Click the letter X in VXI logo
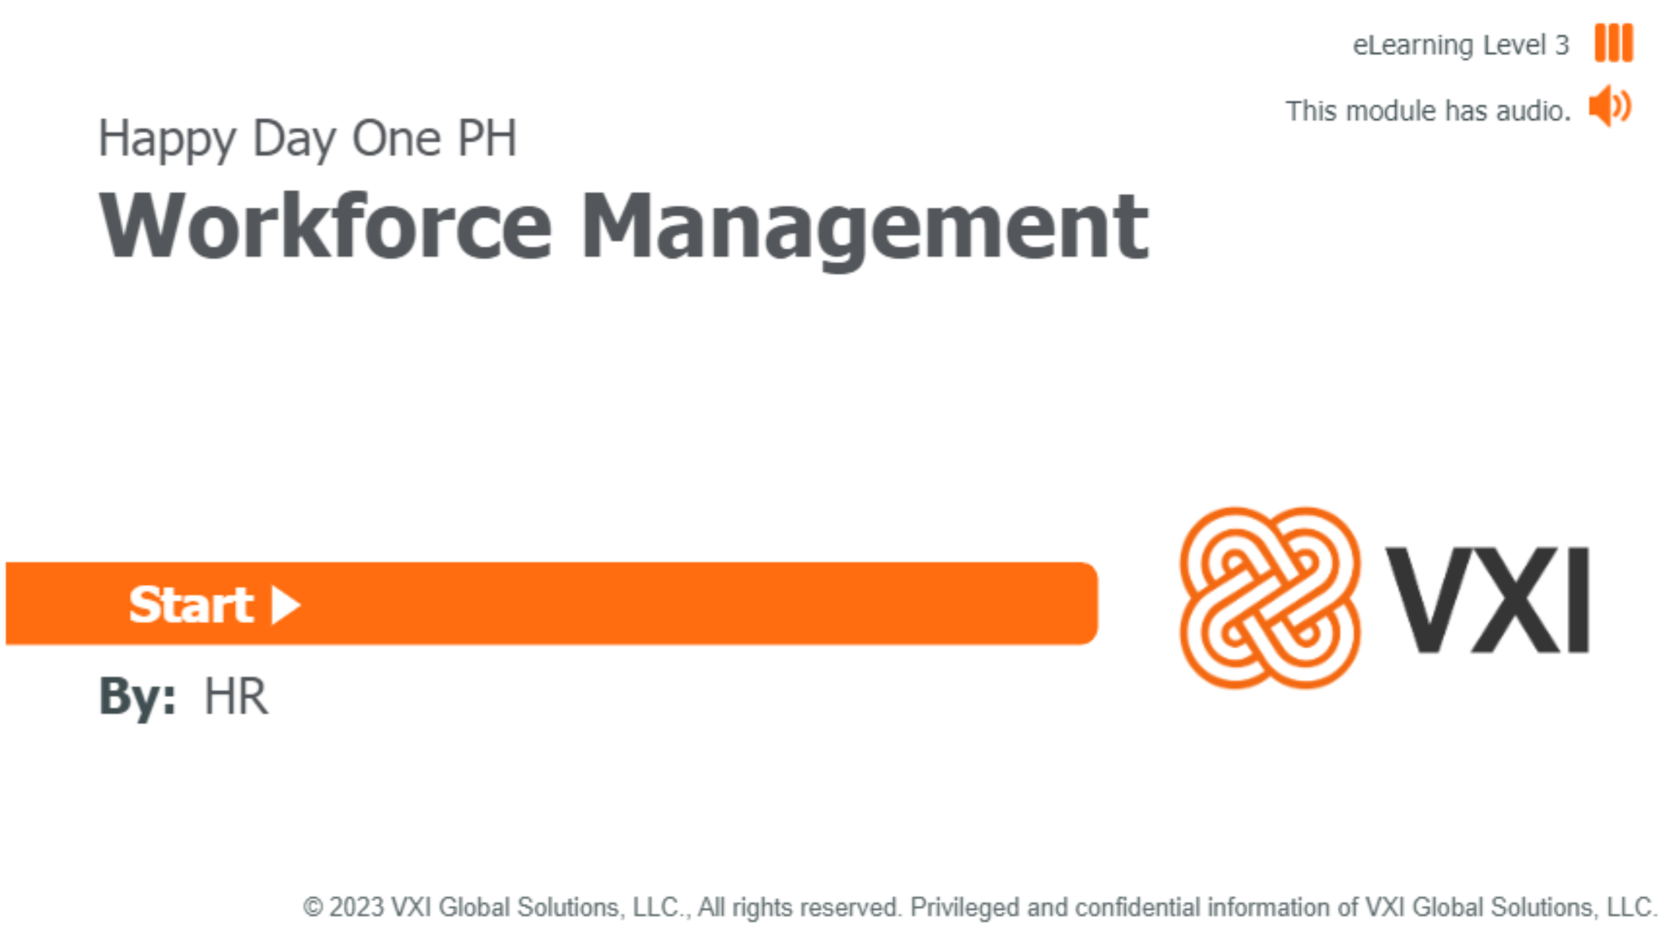This screenshot has width=1676, height=929. point(1504,599)
